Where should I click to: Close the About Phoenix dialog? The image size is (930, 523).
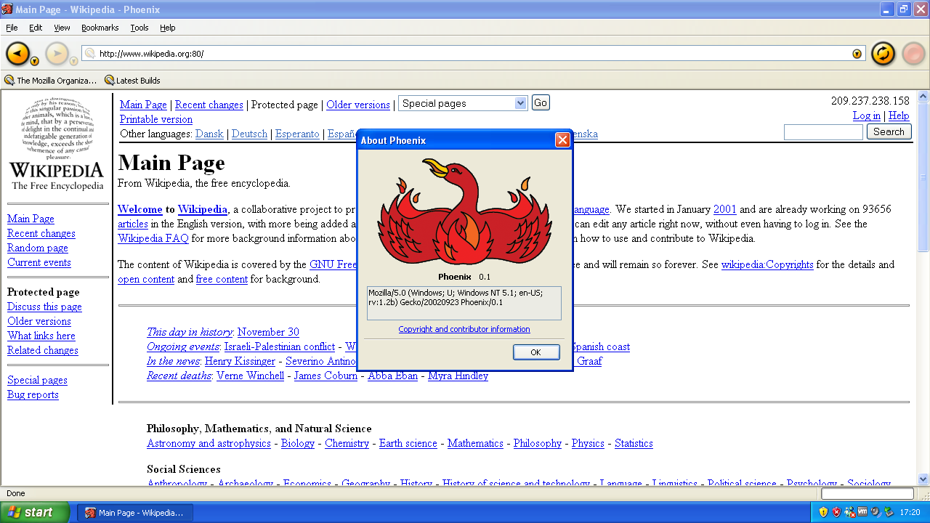(562, 140)
